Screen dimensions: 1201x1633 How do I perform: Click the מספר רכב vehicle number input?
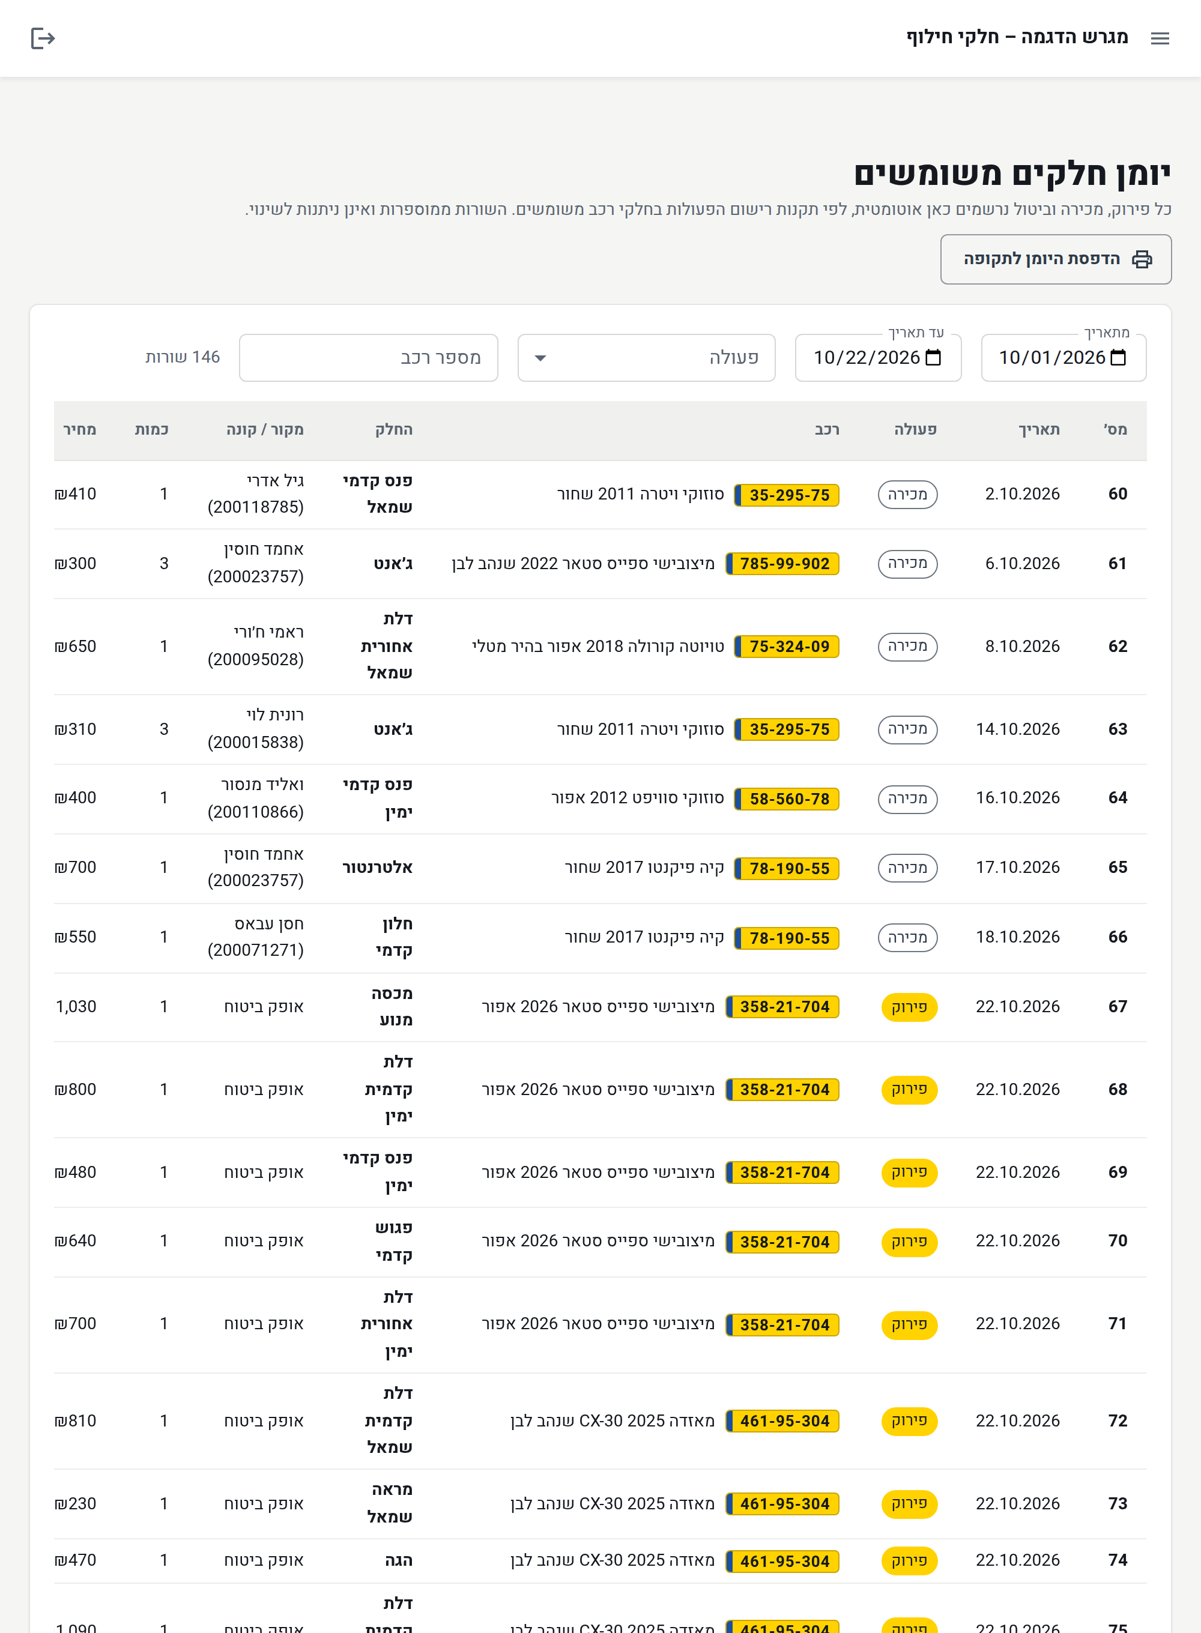coord(369,358)
